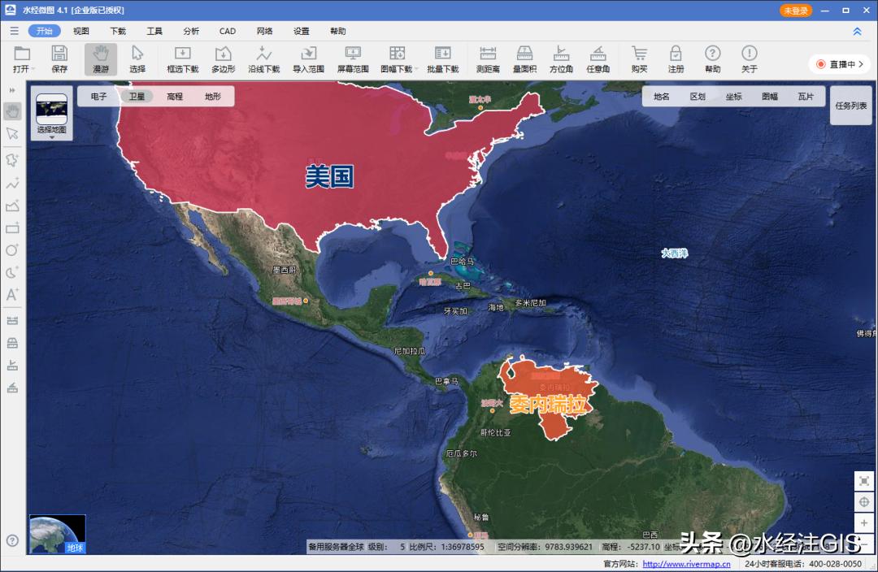Open 帮助 question-mark icon in ribbon
Viewport: 878px width, 572px height.
[712, 59]
